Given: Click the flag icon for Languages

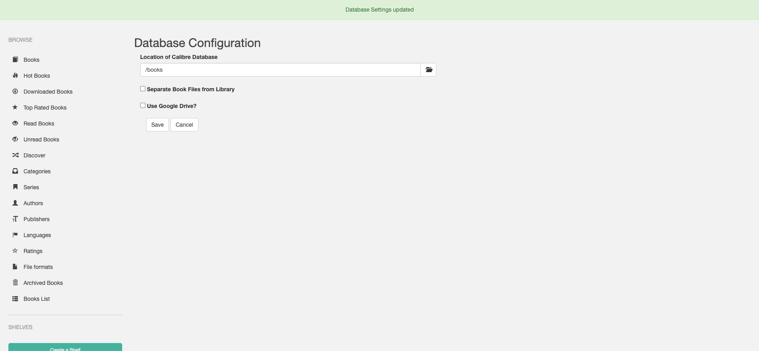Looking at the screenshot, I should 15,235.
